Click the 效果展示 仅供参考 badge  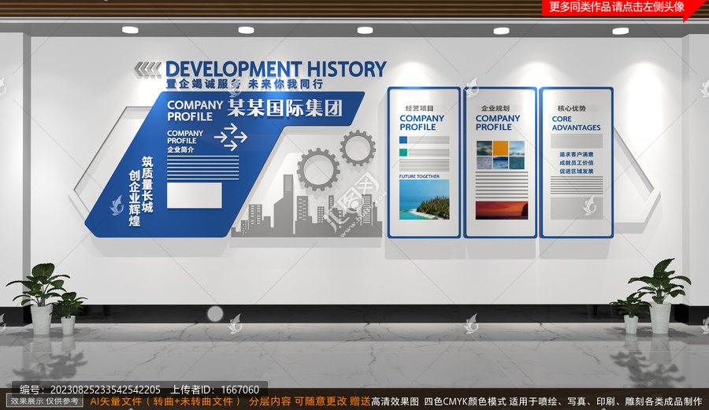[44, 401]
